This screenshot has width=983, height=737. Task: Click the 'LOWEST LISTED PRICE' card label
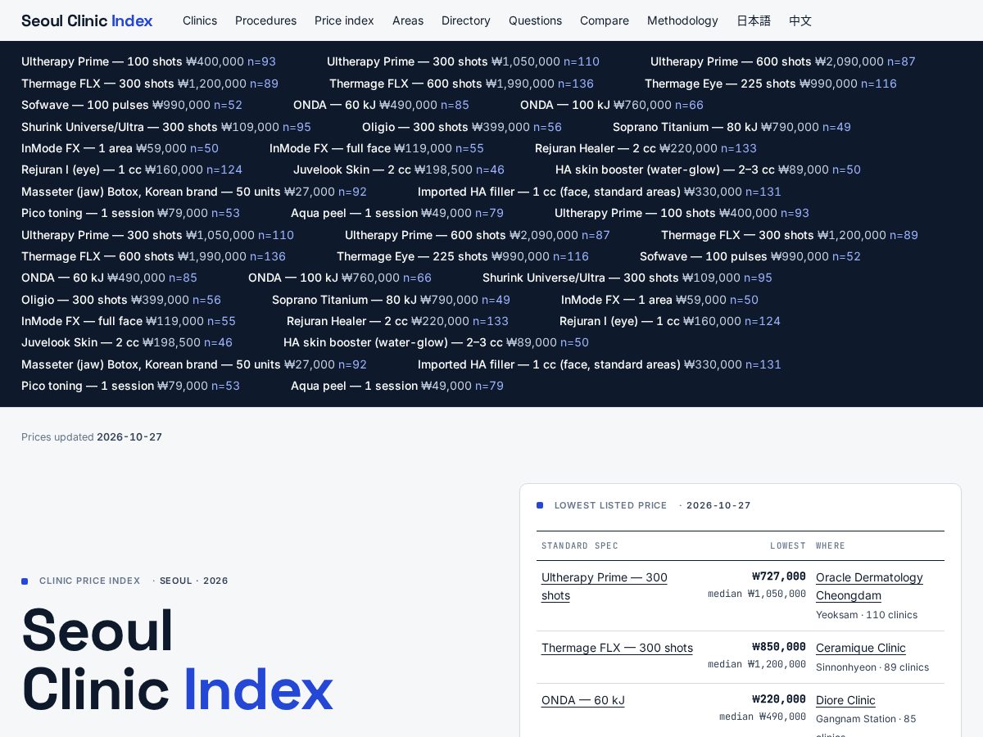point(611,505)
